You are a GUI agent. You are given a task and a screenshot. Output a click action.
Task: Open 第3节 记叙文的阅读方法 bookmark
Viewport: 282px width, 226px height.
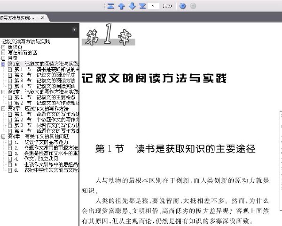[45, 81]
